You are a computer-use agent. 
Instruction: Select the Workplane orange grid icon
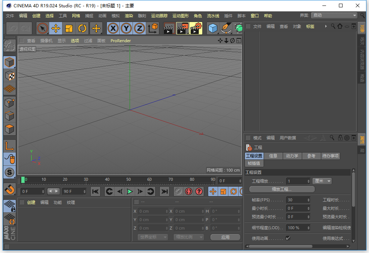coord(10,89)
